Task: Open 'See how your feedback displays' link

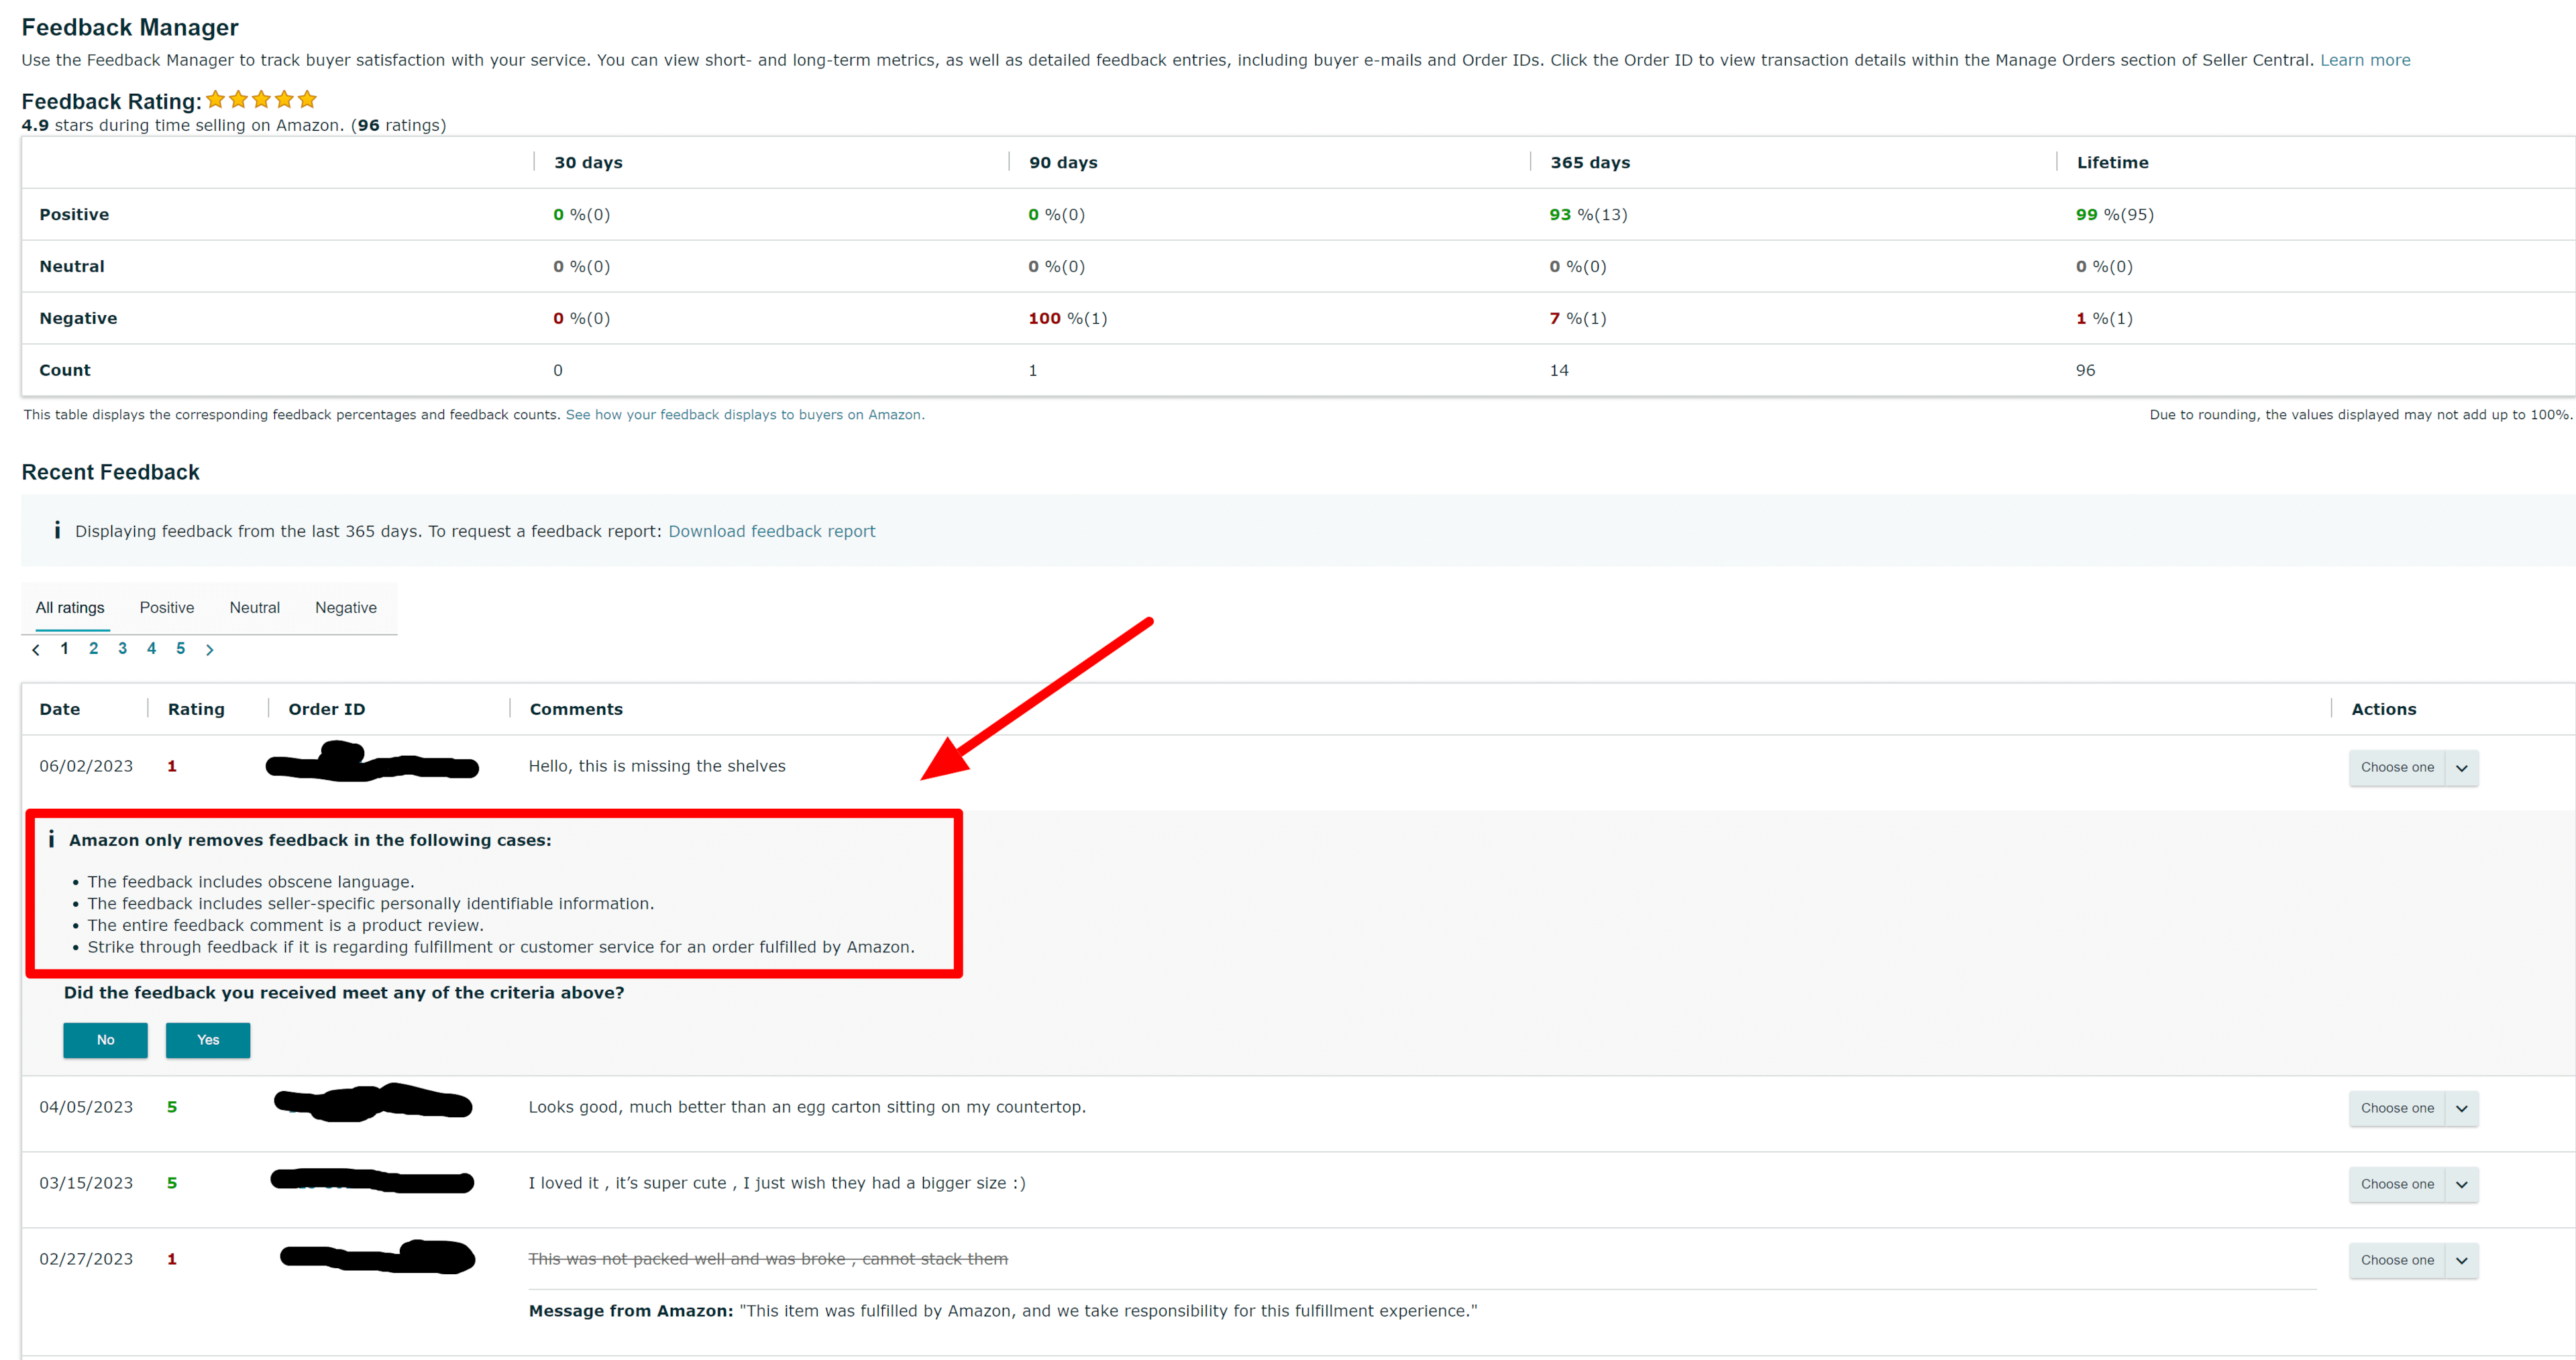Action: pyautogui.click(x=744, y=414)
